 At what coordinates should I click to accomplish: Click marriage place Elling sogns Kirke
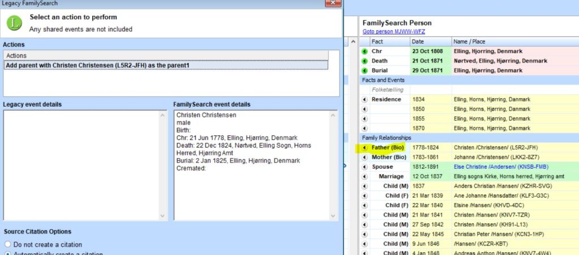509,177
